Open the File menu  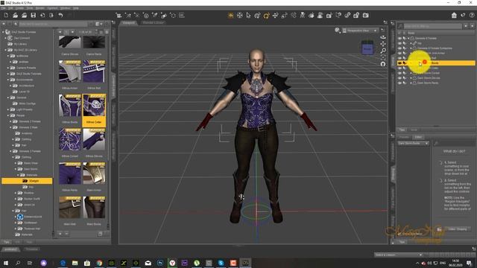tap(3, 8)
